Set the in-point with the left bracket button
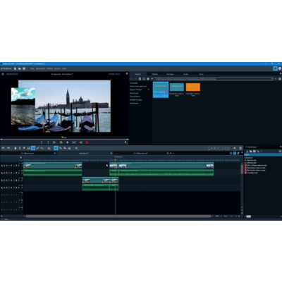The width and height of the screenshot is (282, 282). coord(42,142)
